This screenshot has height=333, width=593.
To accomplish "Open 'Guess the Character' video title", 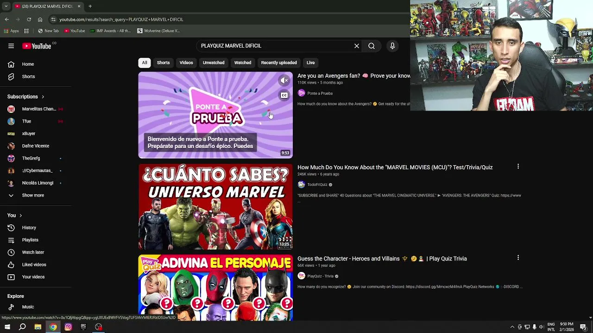I will (x=382, y=259).
